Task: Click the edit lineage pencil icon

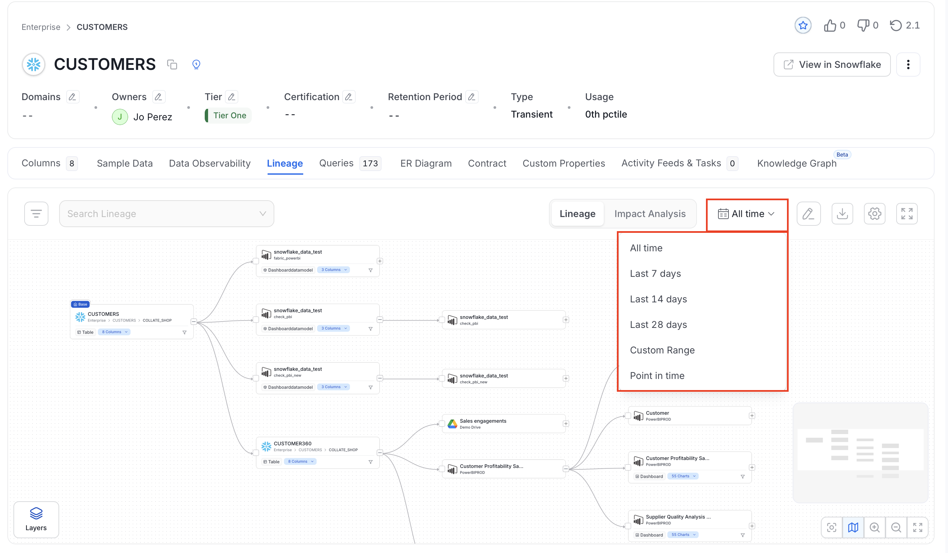Action: (x=808, y=214)
